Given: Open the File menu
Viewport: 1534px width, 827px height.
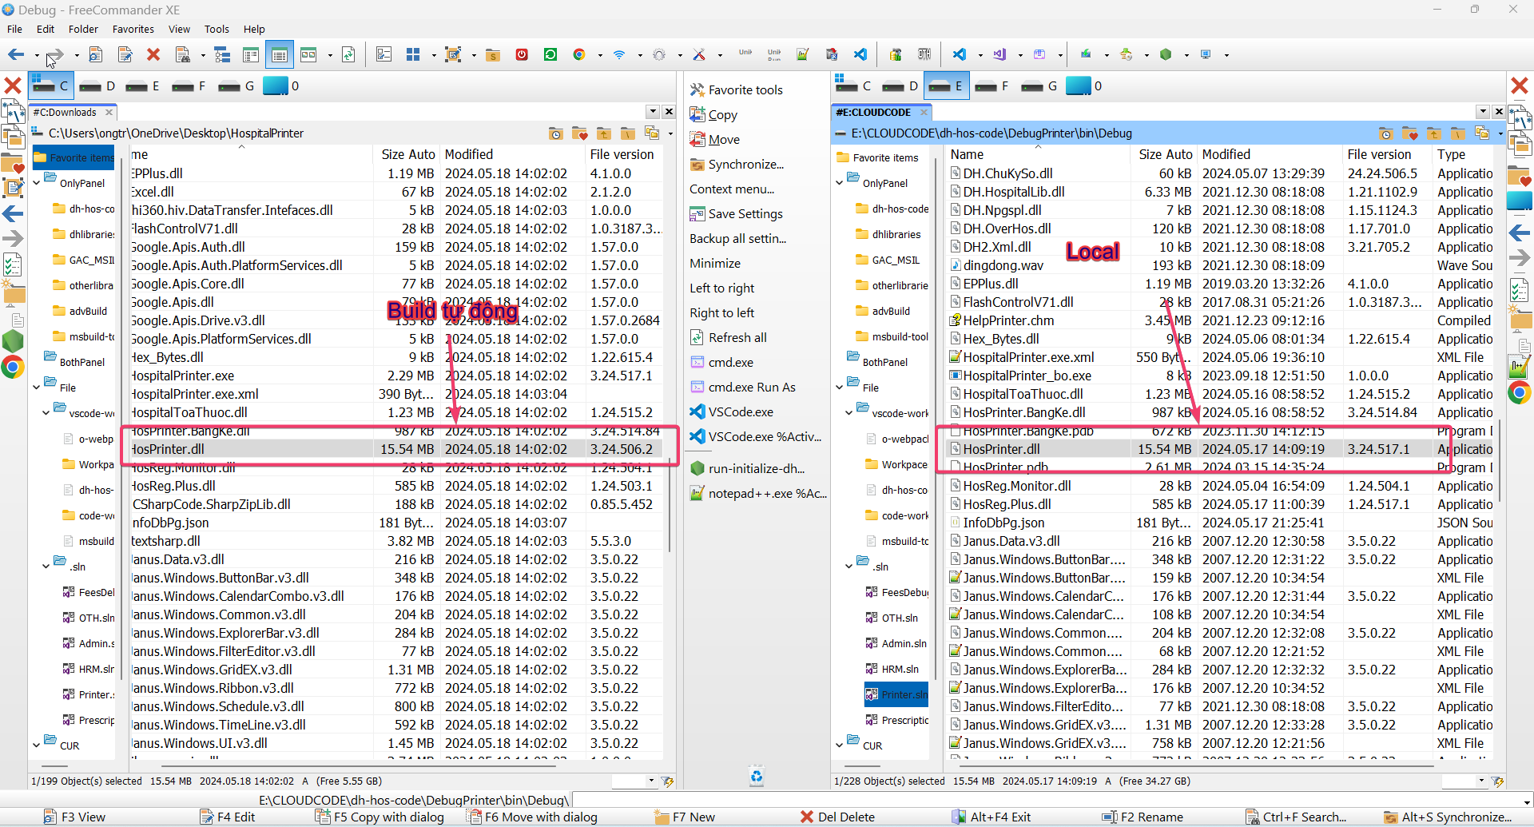Looking at the screenshot, I should (x=14, y=29).
